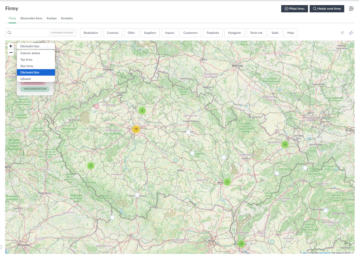Image resolution: width=359 pixels, height=259 pixels.
Task: Zoom in on the map
Action: click(11, 46)
